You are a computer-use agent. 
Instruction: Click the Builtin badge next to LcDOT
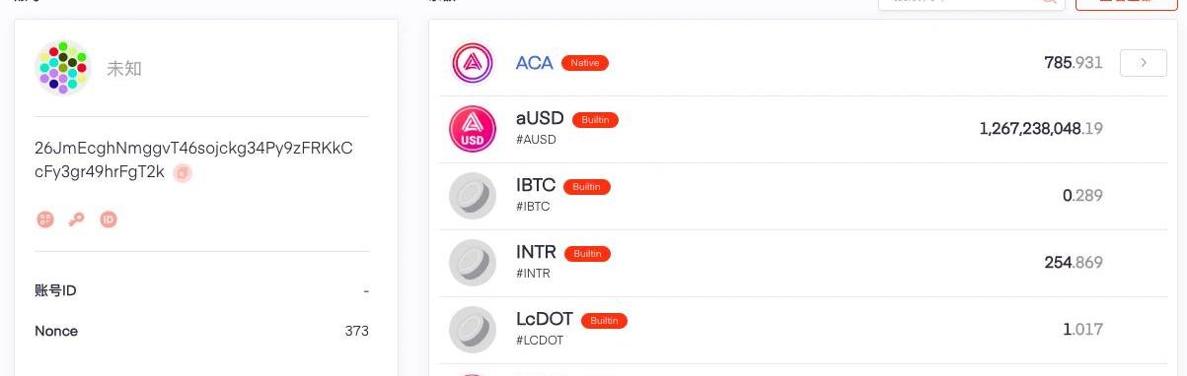(x=604, y=321)
